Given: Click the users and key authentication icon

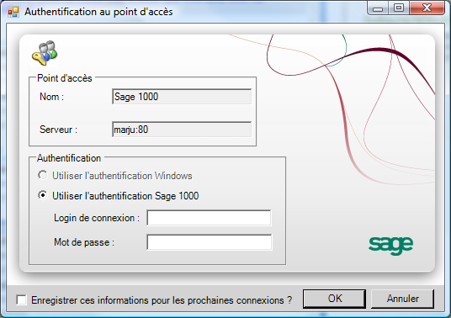Looking at the screenshot, I should [45, 54].
